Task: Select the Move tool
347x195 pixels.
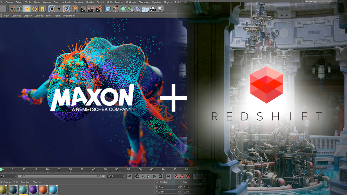Action: (x=20, y=9)
